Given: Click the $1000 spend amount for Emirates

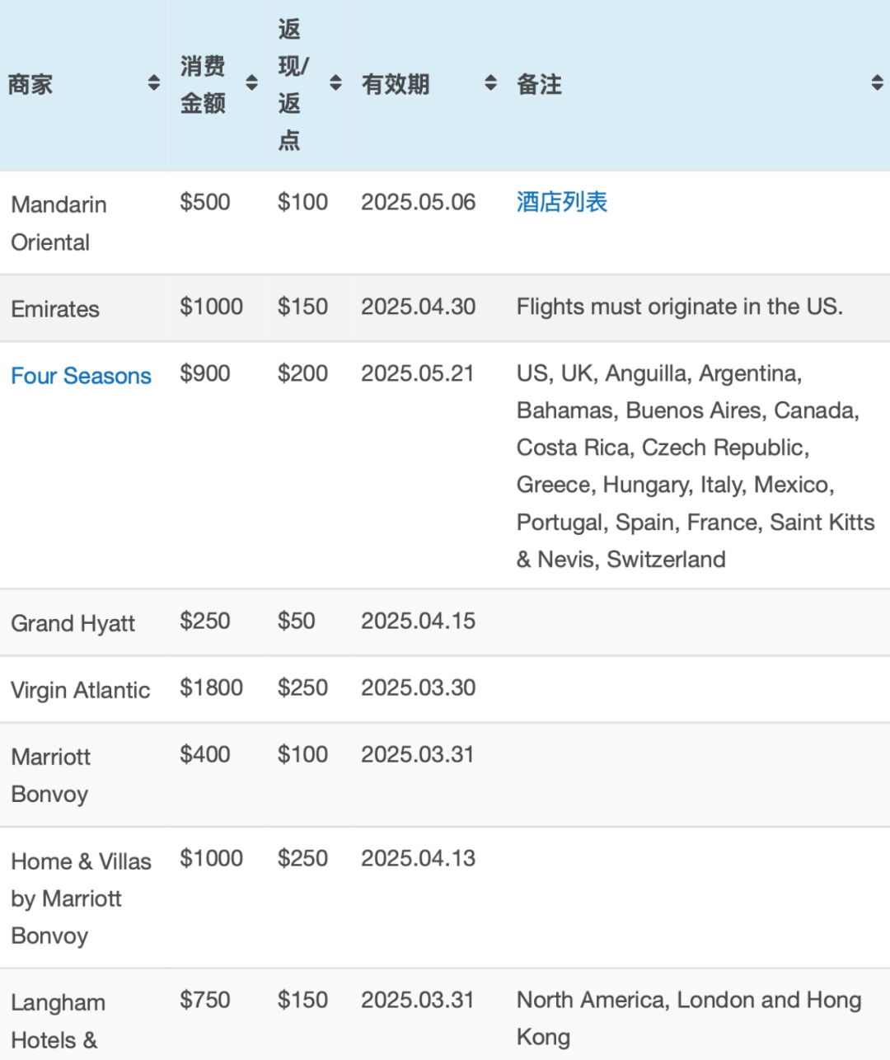Looking at the screenshot, I should click(x=212, y=307).
